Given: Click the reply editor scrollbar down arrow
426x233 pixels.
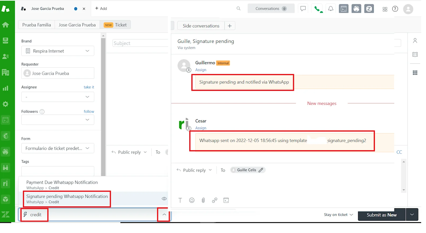Looking at the screenshot, I should click(x=404, y=190).
